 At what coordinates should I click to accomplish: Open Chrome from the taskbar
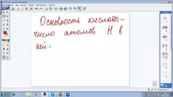tap(60, 95)
